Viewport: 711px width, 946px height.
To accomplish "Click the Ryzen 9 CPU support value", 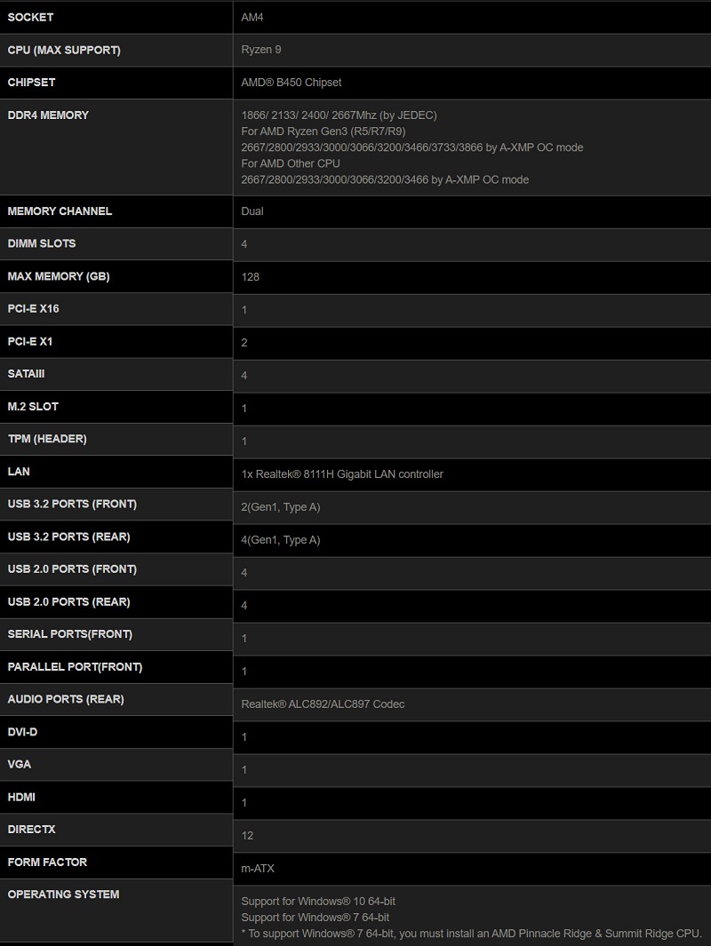I will tap(261, 50).
